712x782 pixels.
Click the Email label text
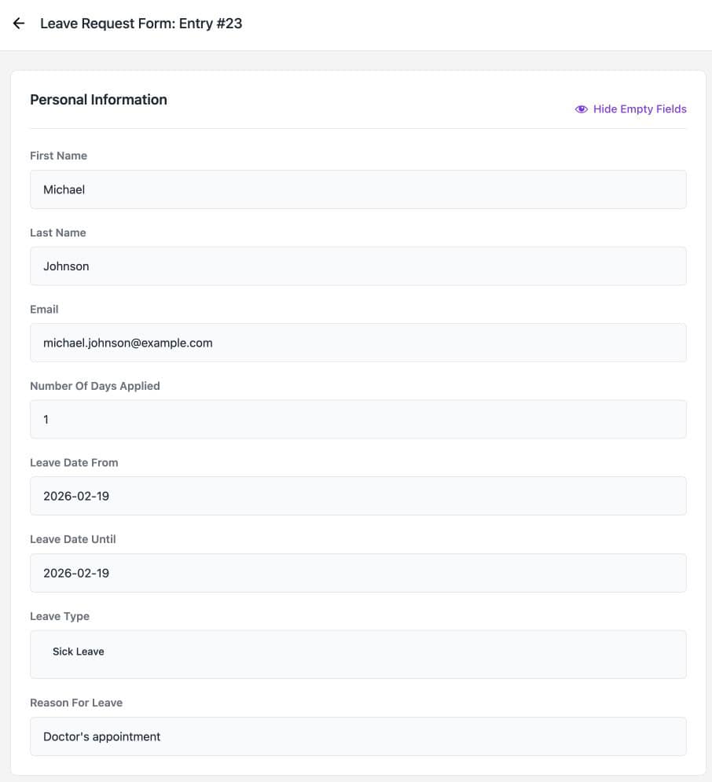pos(44,309)
